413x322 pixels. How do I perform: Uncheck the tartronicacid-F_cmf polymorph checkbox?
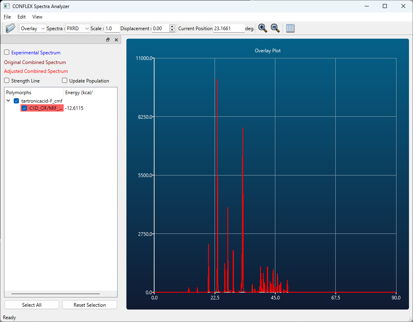pos(17,101)
